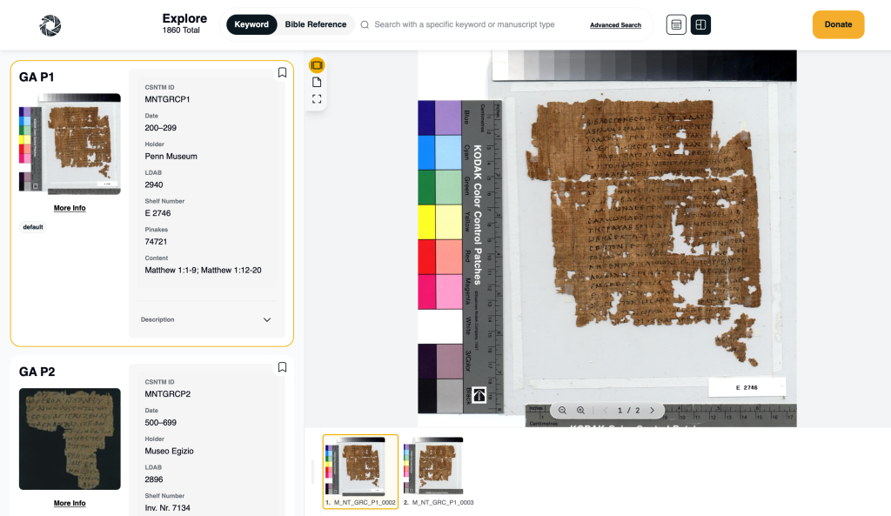The image size is (891, 516).
Task: Open the Advanced Search link
Action: (615, 25)
